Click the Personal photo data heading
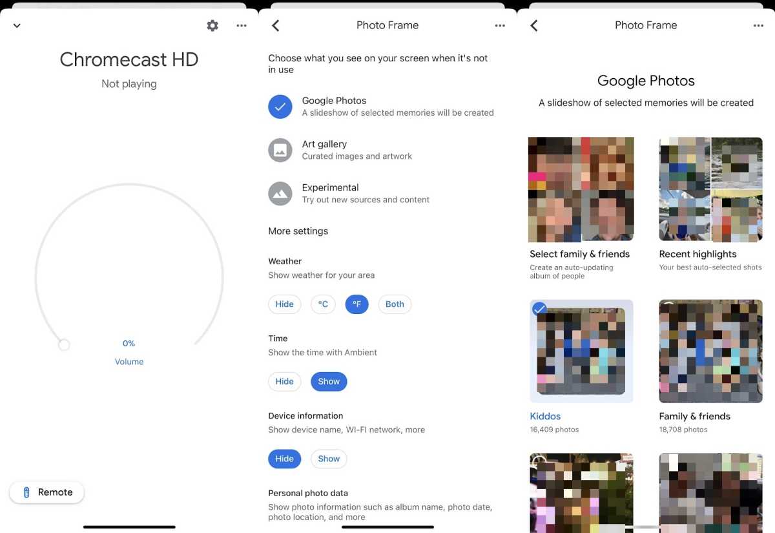This screenshot has height=533, width=775. 308,493
